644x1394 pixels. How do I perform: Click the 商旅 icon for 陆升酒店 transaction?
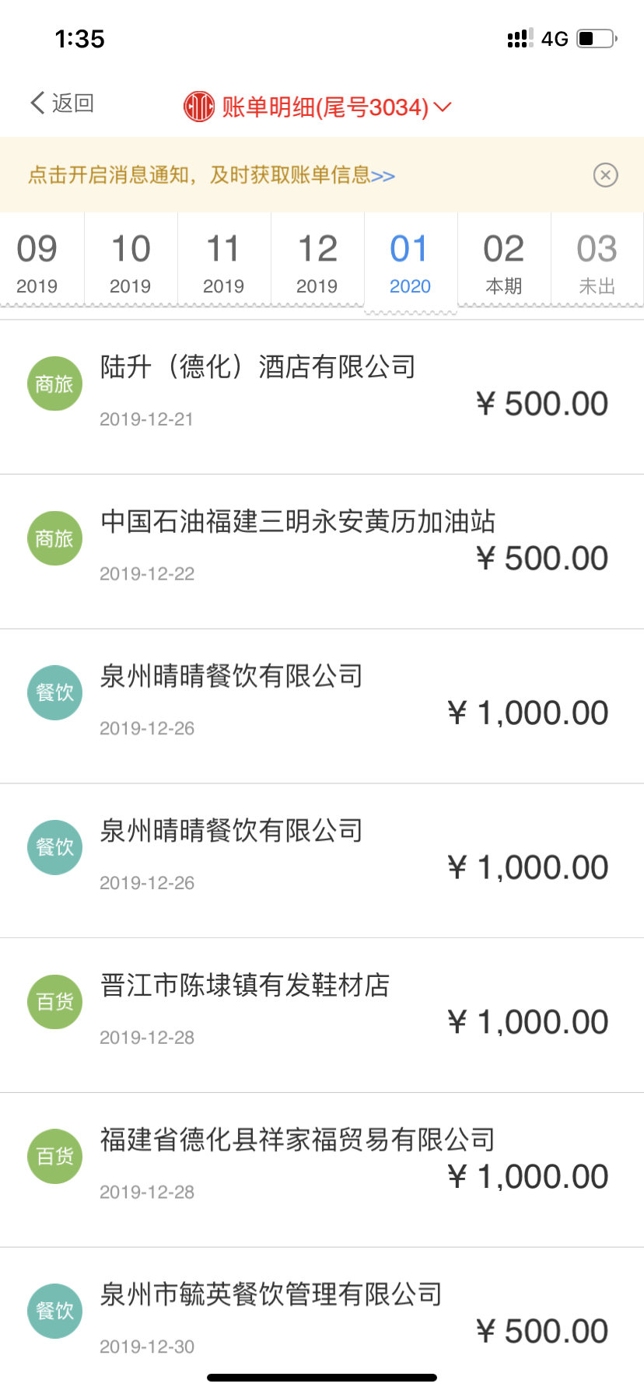[54, 384]
